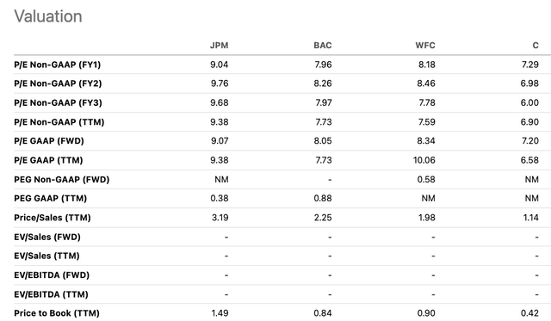Click the EV/EBITDA (TTM) row label
This screenshot has height=321, width=551.
pyautogui.click(x=51, y=294)
